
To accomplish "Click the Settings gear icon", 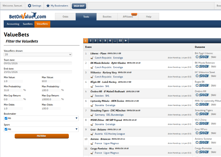I will click(x=29, y=6).
